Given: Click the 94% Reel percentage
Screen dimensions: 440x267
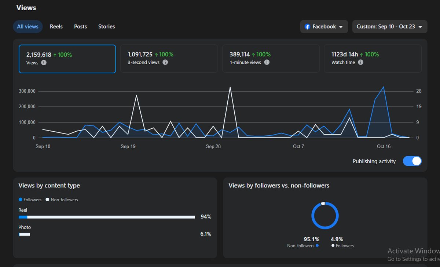Looking at the screenshot, I should click(206, 217).
